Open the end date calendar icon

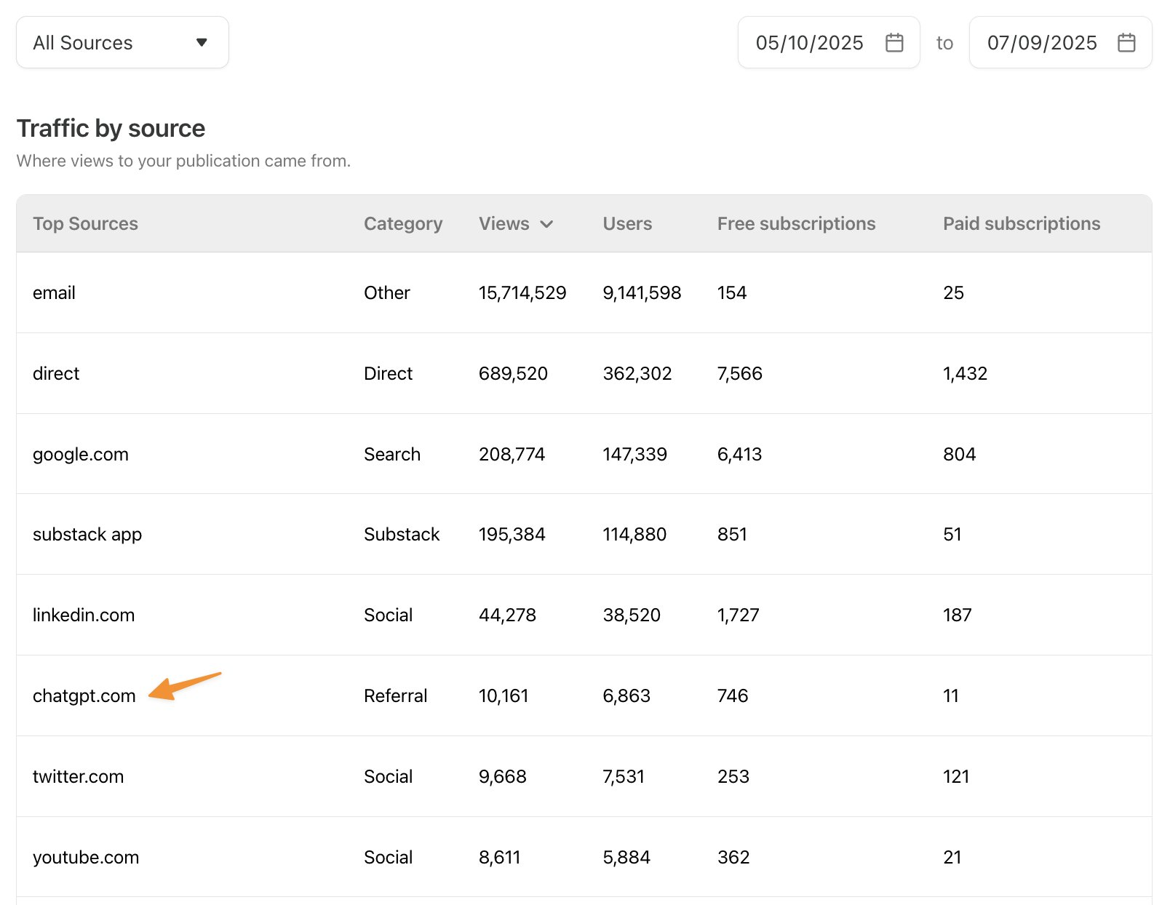pyautogui.click(x=1126, y=43)
